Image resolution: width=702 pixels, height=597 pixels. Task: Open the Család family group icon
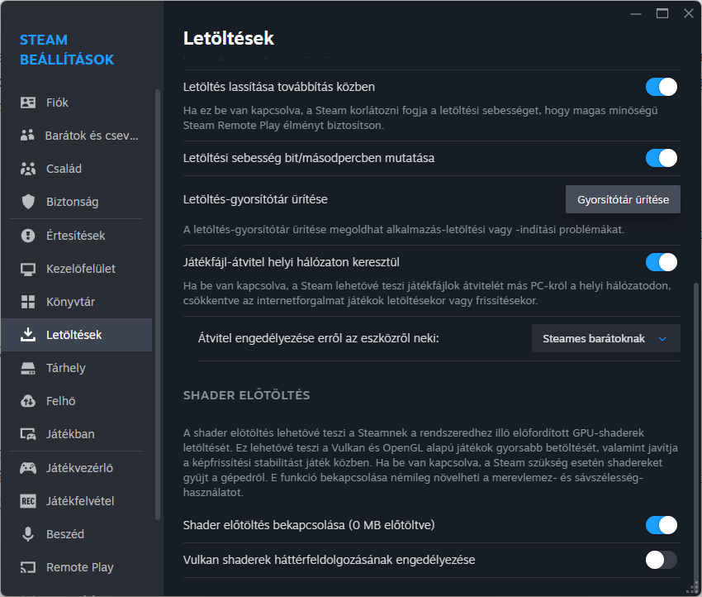(x=28, y=169)
